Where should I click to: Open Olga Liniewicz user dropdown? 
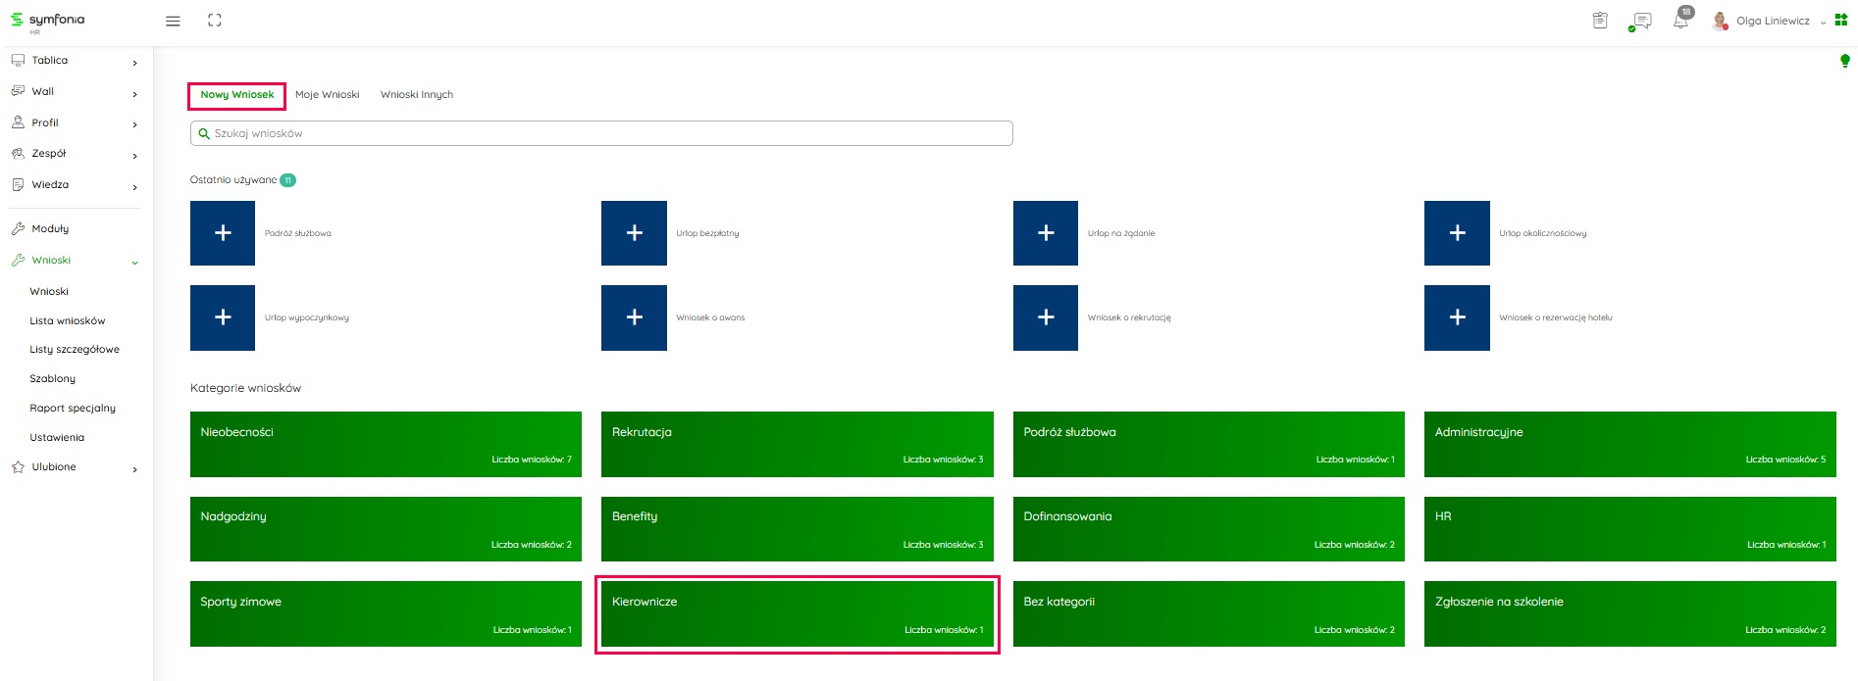coord(1772,21)
